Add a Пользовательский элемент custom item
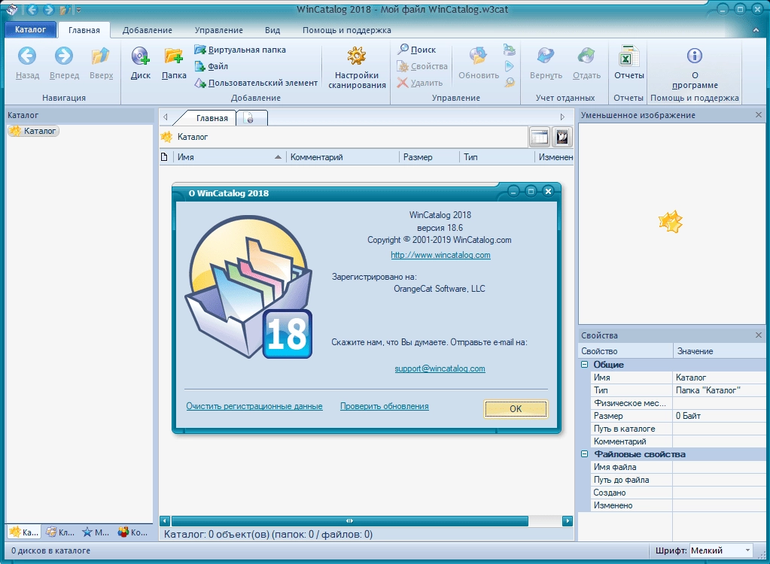 256,83
